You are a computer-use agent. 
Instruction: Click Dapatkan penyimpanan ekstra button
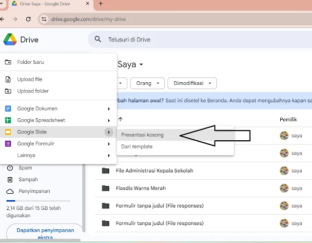[x=45, y=231]
